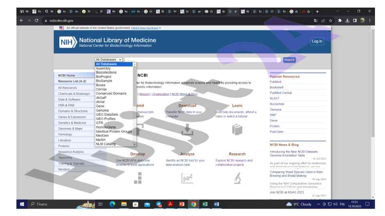The width and height of the screenshot is (385, 216).
Task: Choose MeSH from the database list
Action: (x=114, y=140)
